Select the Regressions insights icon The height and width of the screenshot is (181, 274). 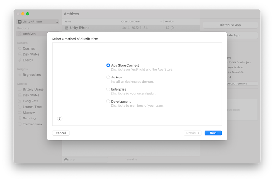pos(20,75)
